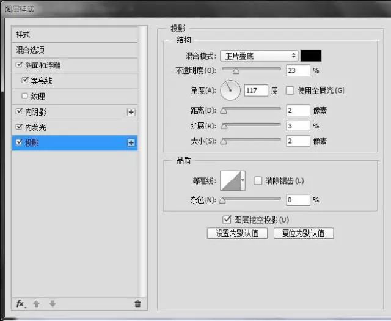Click the 复位为默认值 button
The image size is (391, 321).
click(304, 234)
